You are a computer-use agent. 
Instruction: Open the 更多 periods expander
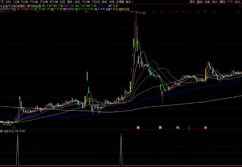click(128, 2)
